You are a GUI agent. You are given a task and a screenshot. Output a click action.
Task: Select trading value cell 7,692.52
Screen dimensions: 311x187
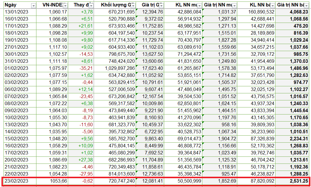point(150,153)
